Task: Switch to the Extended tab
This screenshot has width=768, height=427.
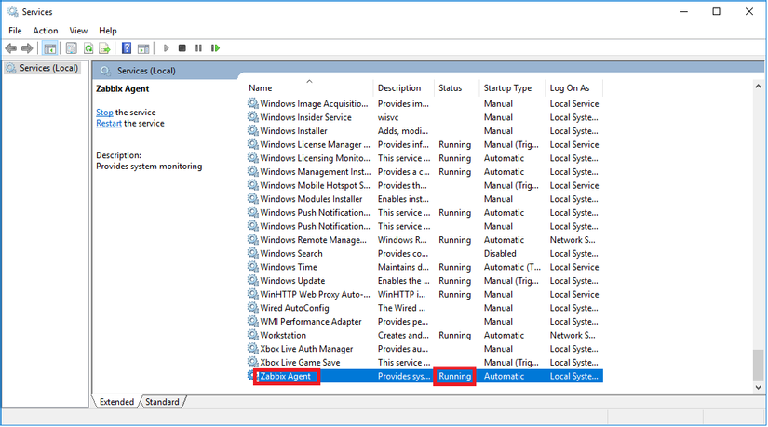Action: (116, 402)
